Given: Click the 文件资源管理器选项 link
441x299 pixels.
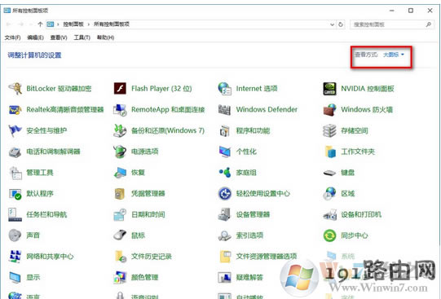Looking at the screenshot, I should [x=267, y=257].
